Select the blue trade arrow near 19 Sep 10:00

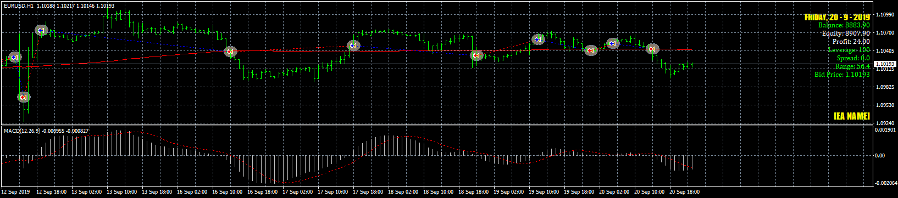point(538,39)
